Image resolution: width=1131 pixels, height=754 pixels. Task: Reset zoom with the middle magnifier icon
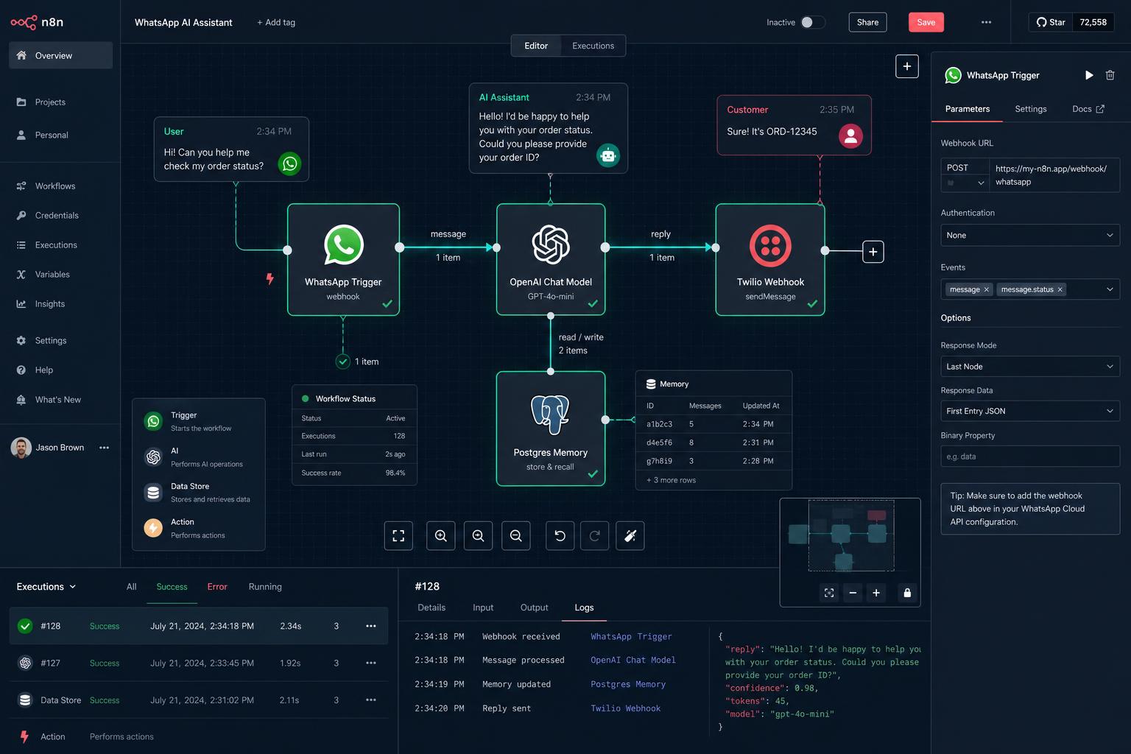click(478, 535)
